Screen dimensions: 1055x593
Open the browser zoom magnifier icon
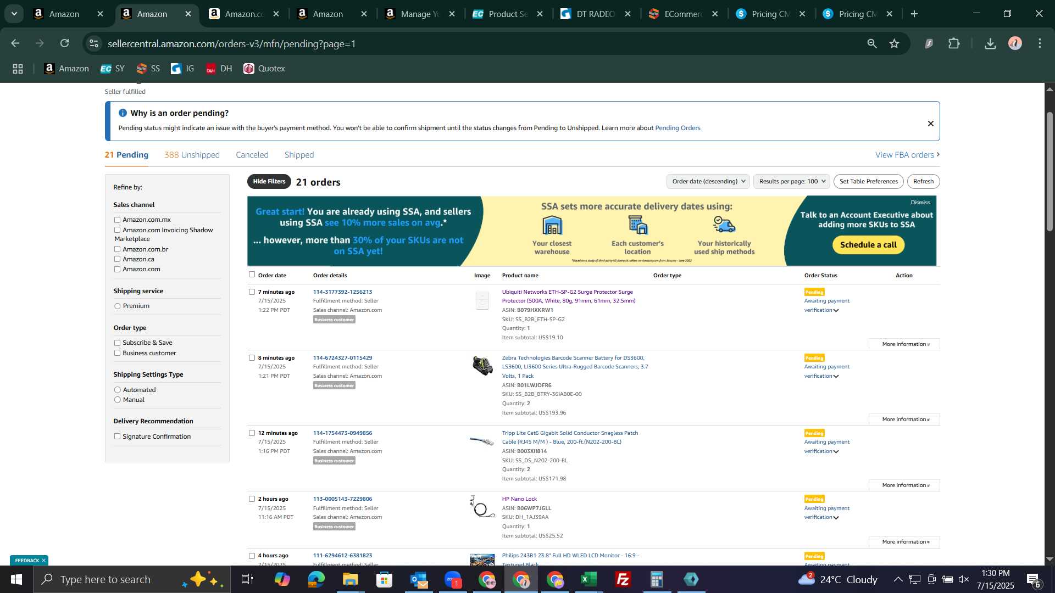pos(872,43)
